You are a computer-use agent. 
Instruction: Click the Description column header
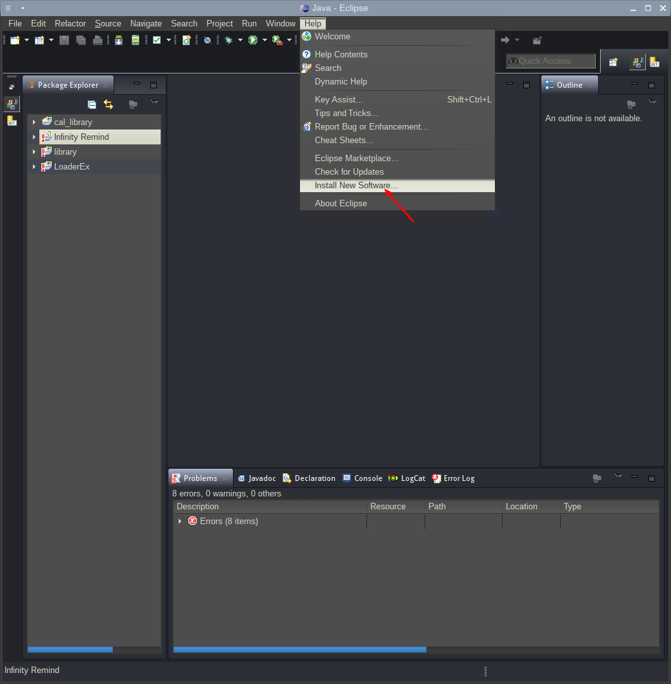tap(270, 507)
